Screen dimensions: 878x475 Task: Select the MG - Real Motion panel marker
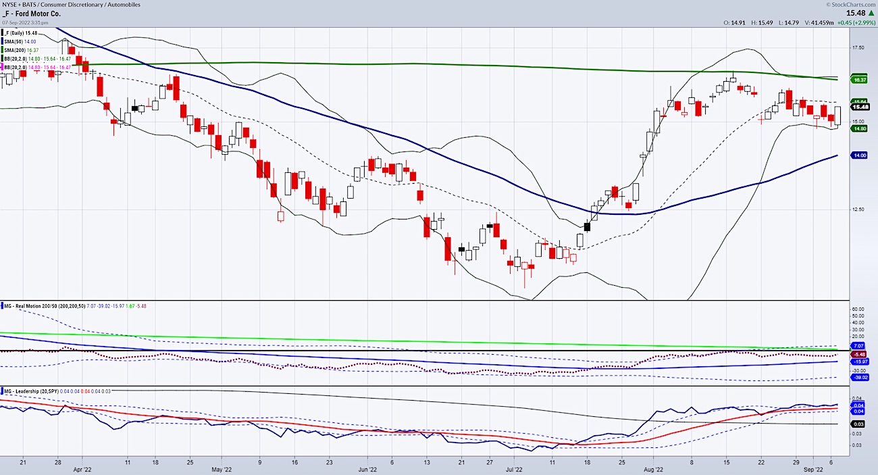tap(3, 306)
